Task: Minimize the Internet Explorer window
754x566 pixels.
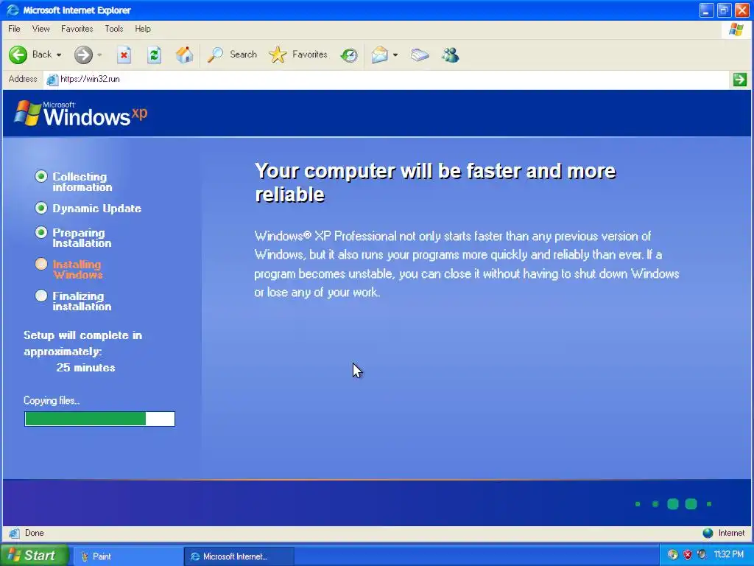Action: tap(706, 10)
